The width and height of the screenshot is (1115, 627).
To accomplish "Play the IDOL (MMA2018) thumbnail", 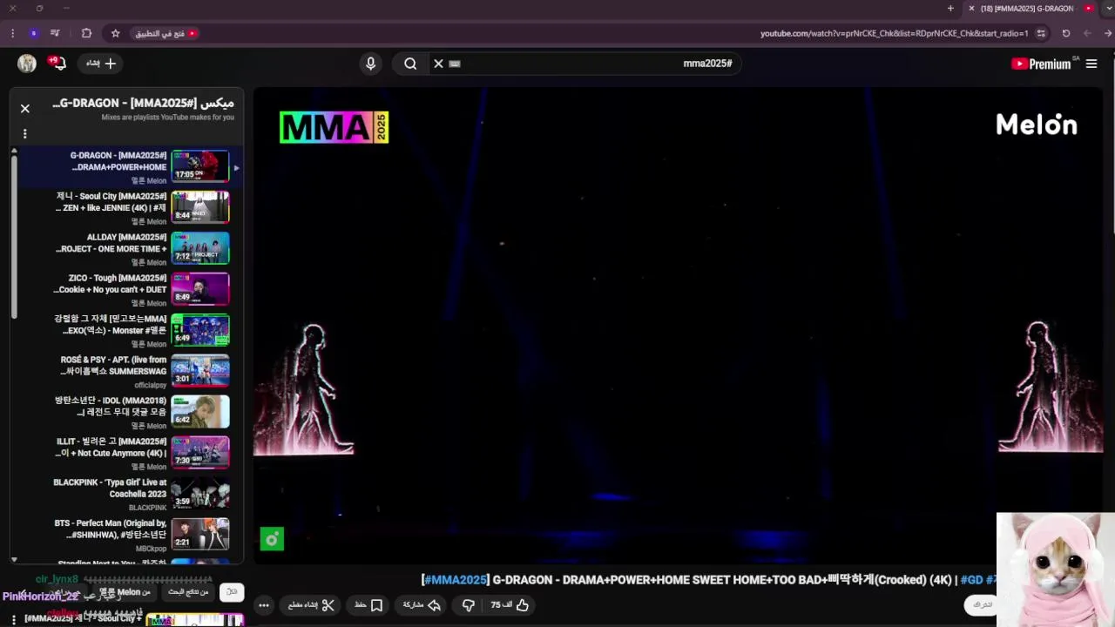I will [200, 411].
